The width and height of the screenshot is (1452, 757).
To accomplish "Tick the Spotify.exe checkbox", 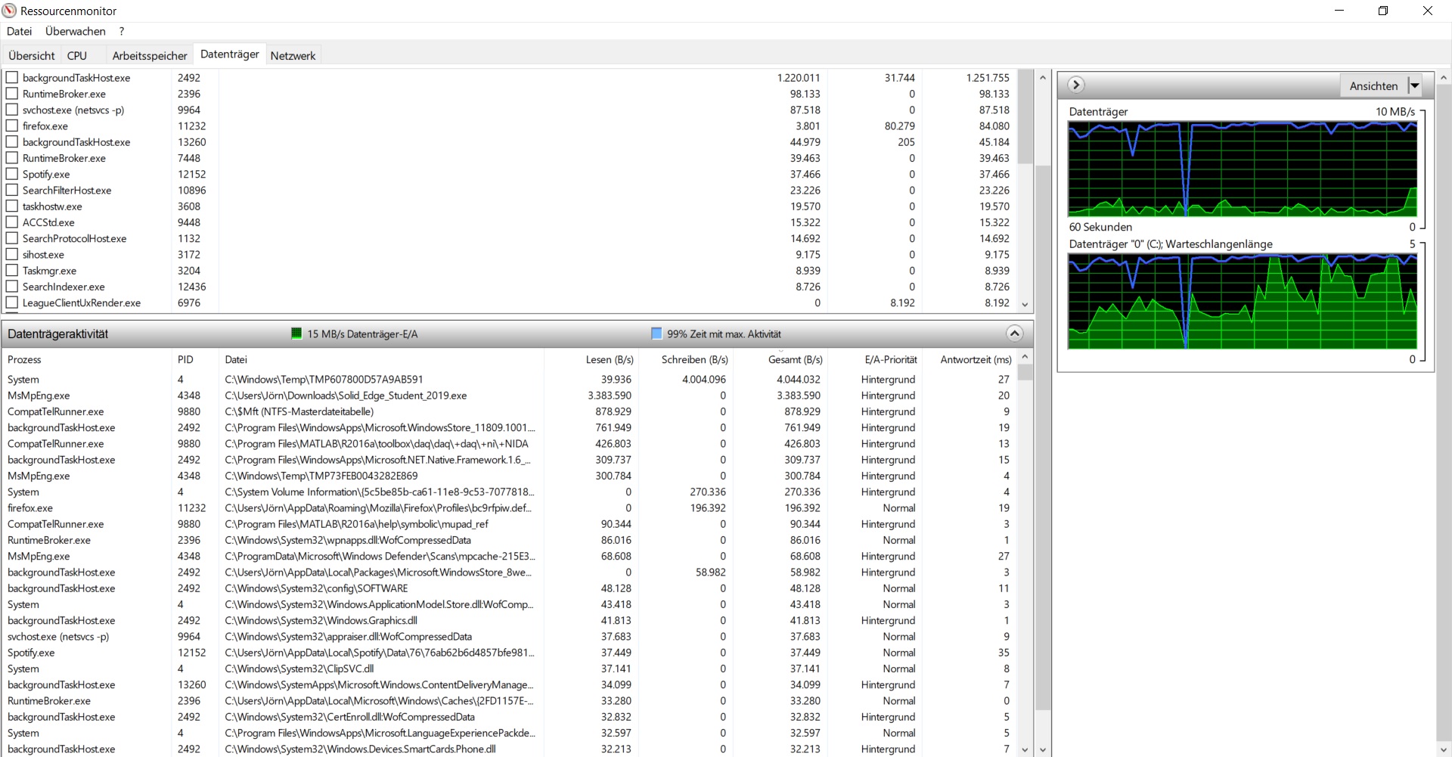I will point(12,174).
